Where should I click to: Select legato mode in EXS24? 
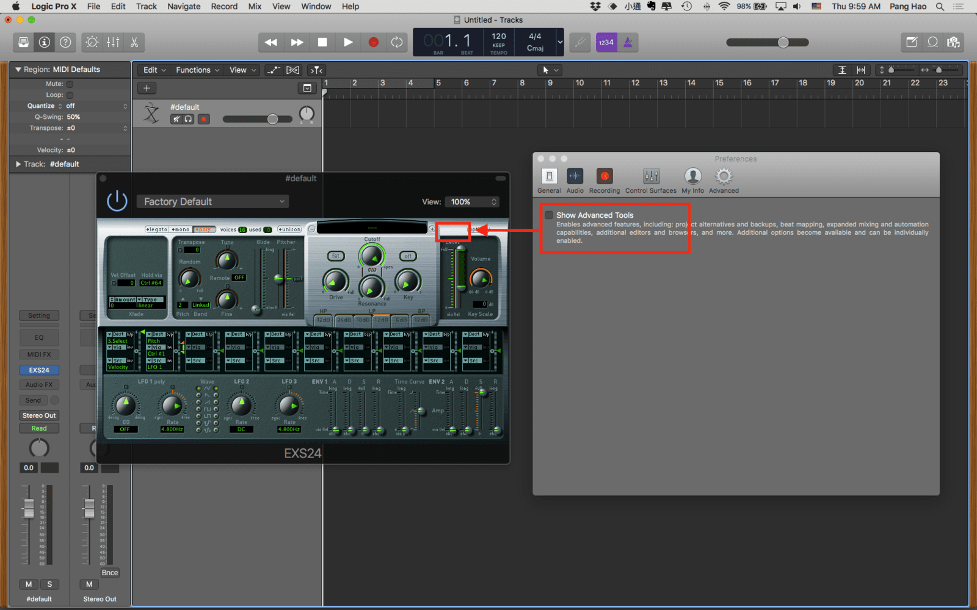coord(156,229)
